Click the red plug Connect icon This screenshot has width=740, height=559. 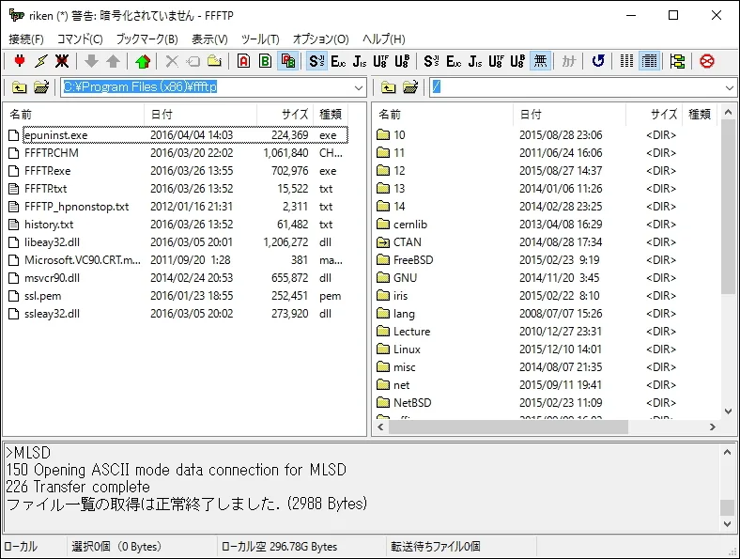click(20, 61)
